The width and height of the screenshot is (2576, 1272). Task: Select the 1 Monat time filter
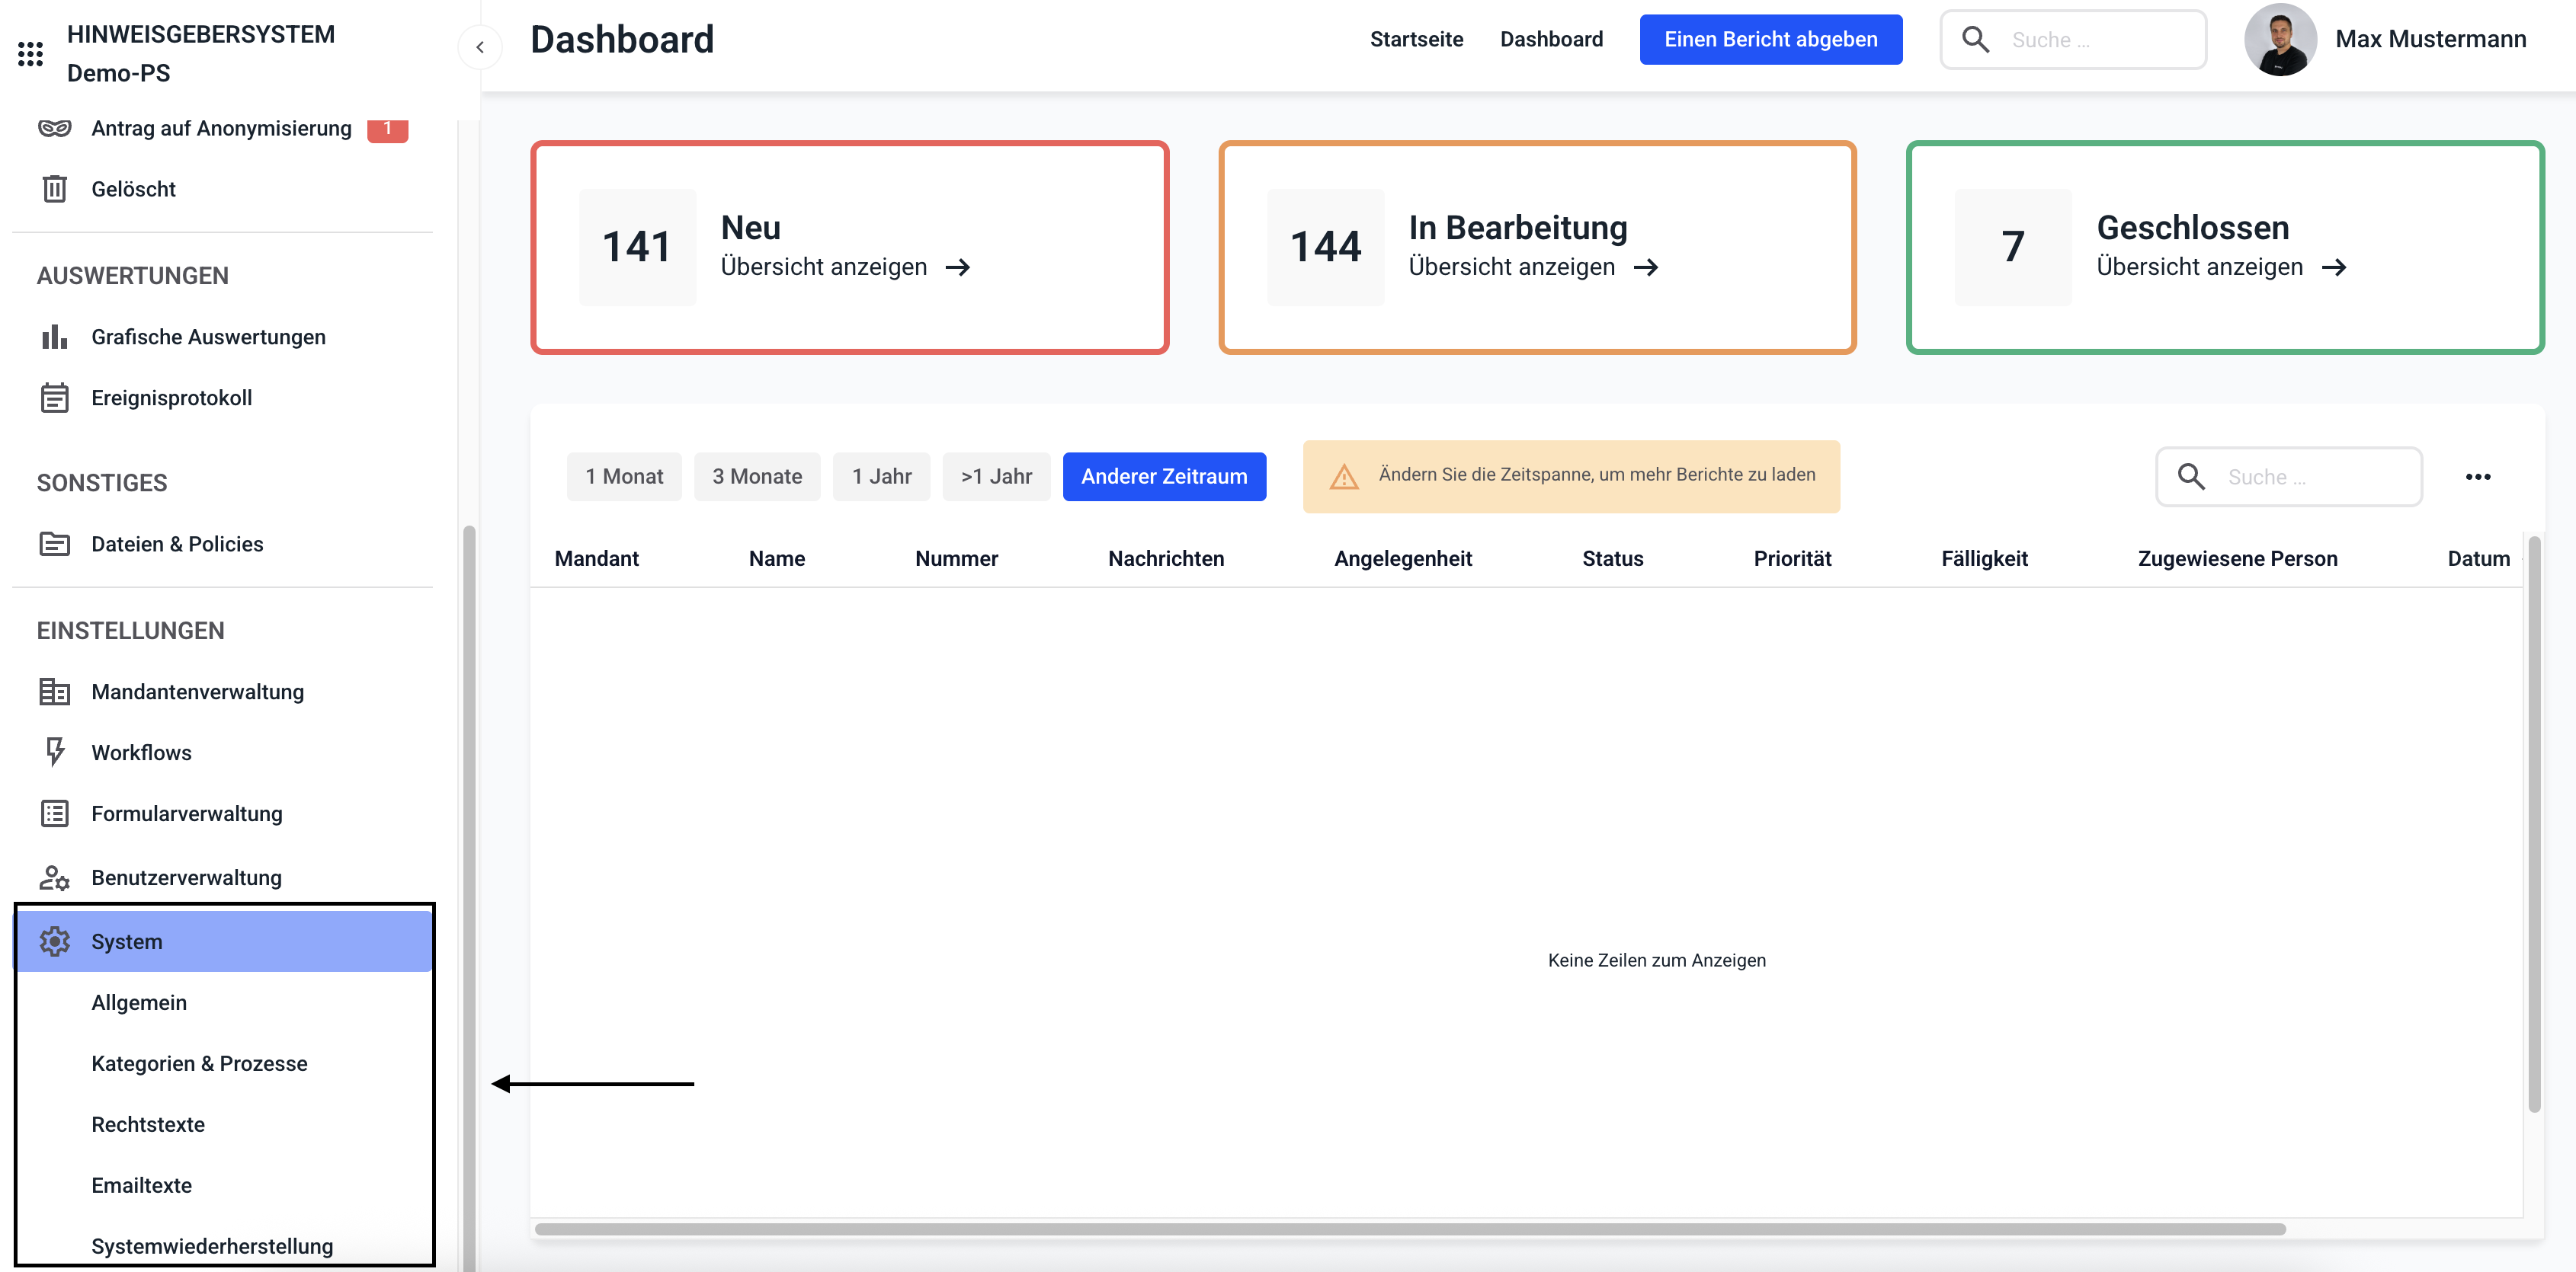click(624, 477)
